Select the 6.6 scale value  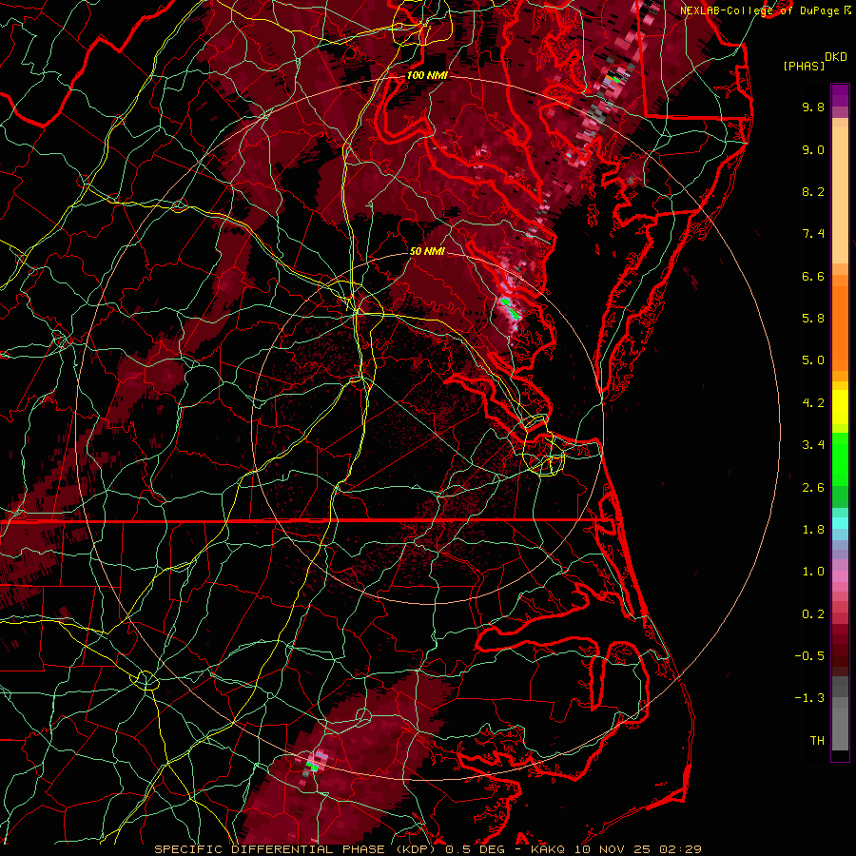[x=813, y=276]
